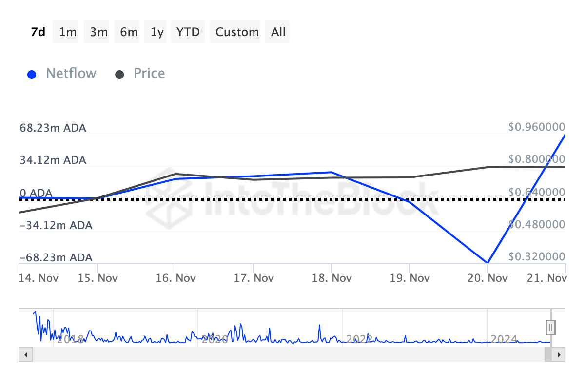Toggle the Netflow series legend
This screenshot has width=585, height=390.
[x=71, y=74]
